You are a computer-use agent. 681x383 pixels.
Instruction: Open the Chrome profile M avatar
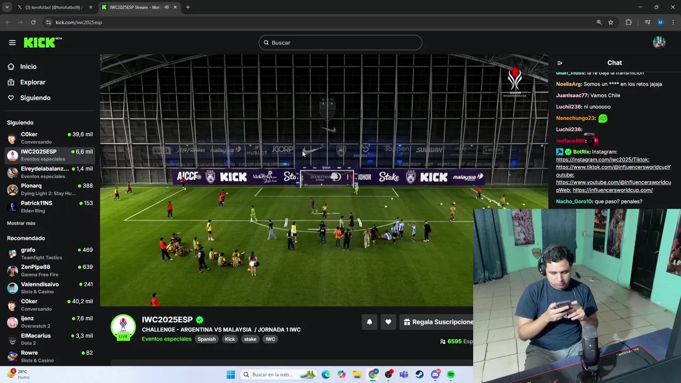660,22
